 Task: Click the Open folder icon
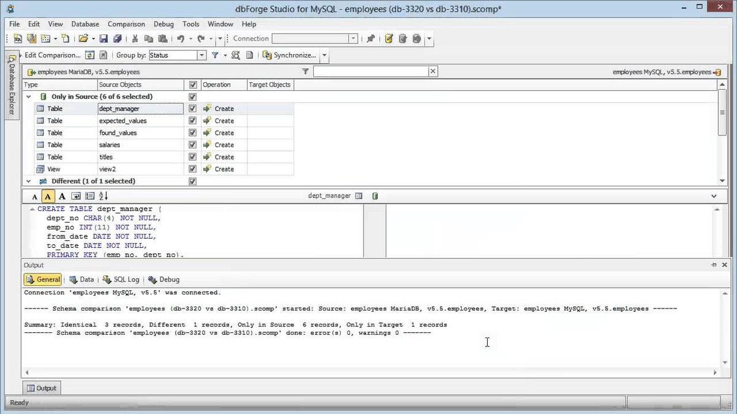[83, 39]
